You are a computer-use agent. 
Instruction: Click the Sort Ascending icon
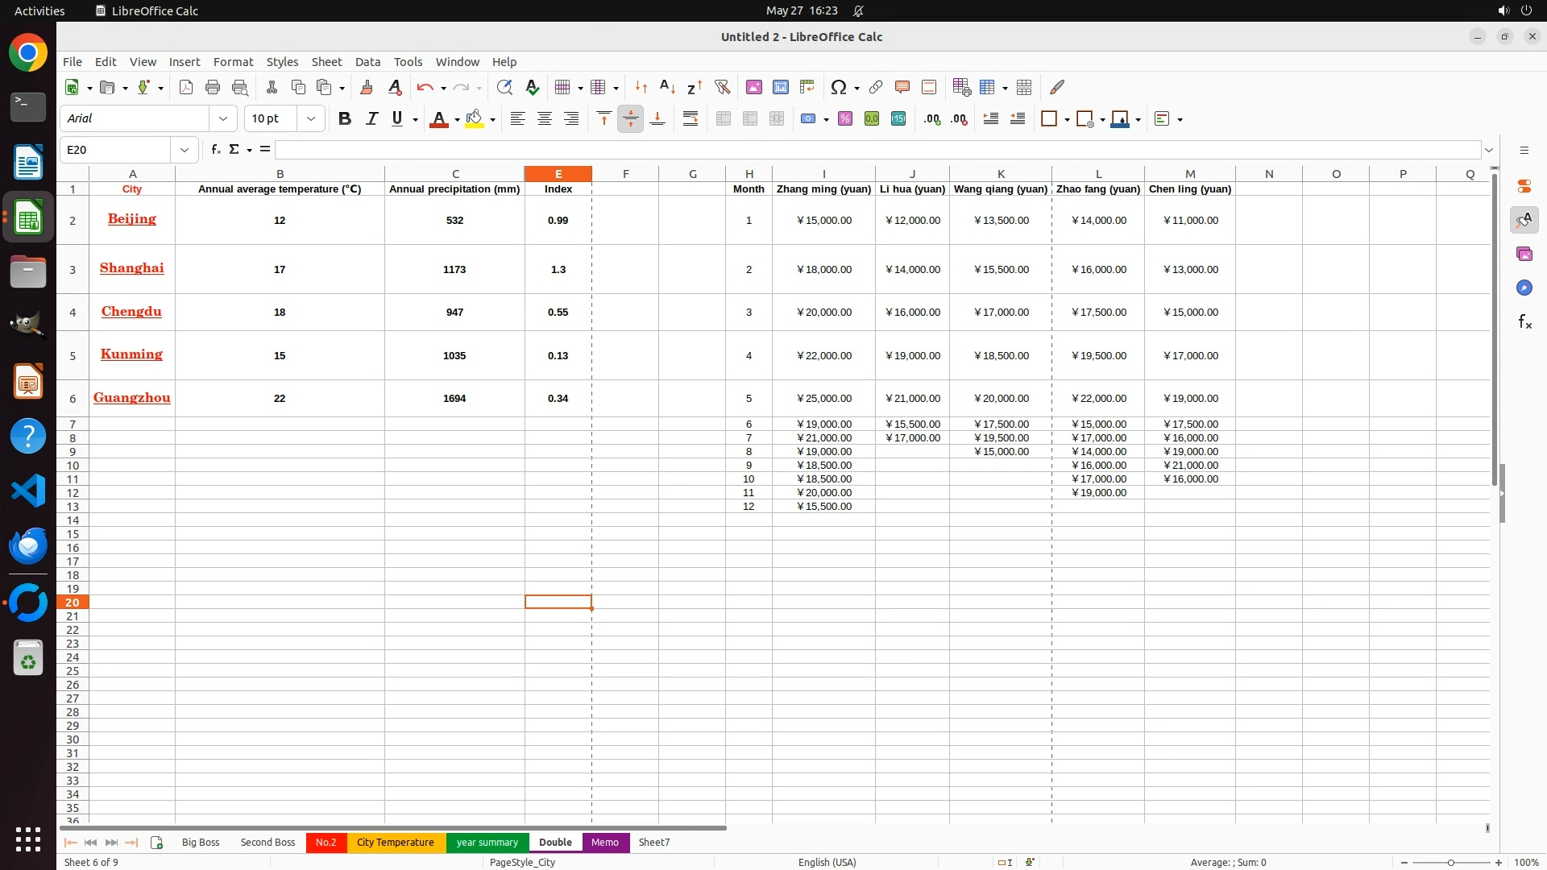pyautogui.click(x=667, y=87)
